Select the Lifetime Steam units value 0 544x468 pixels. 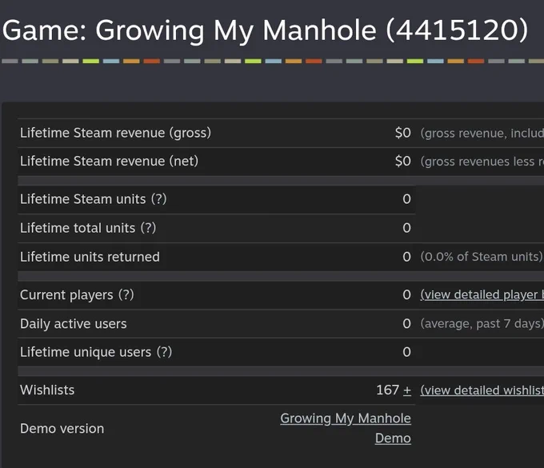click(407, 199)
